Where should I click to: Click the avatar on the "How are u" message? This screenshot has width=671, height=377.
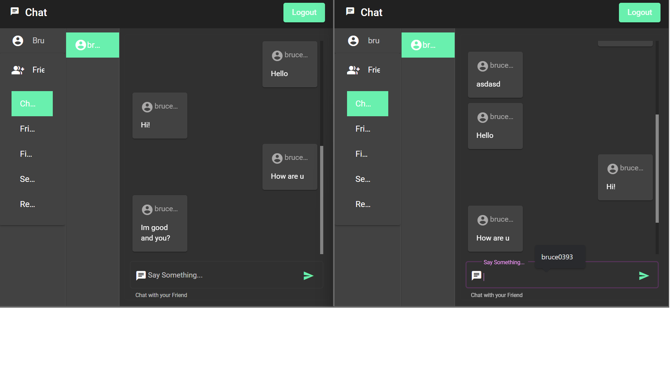[x=277, y=158]
